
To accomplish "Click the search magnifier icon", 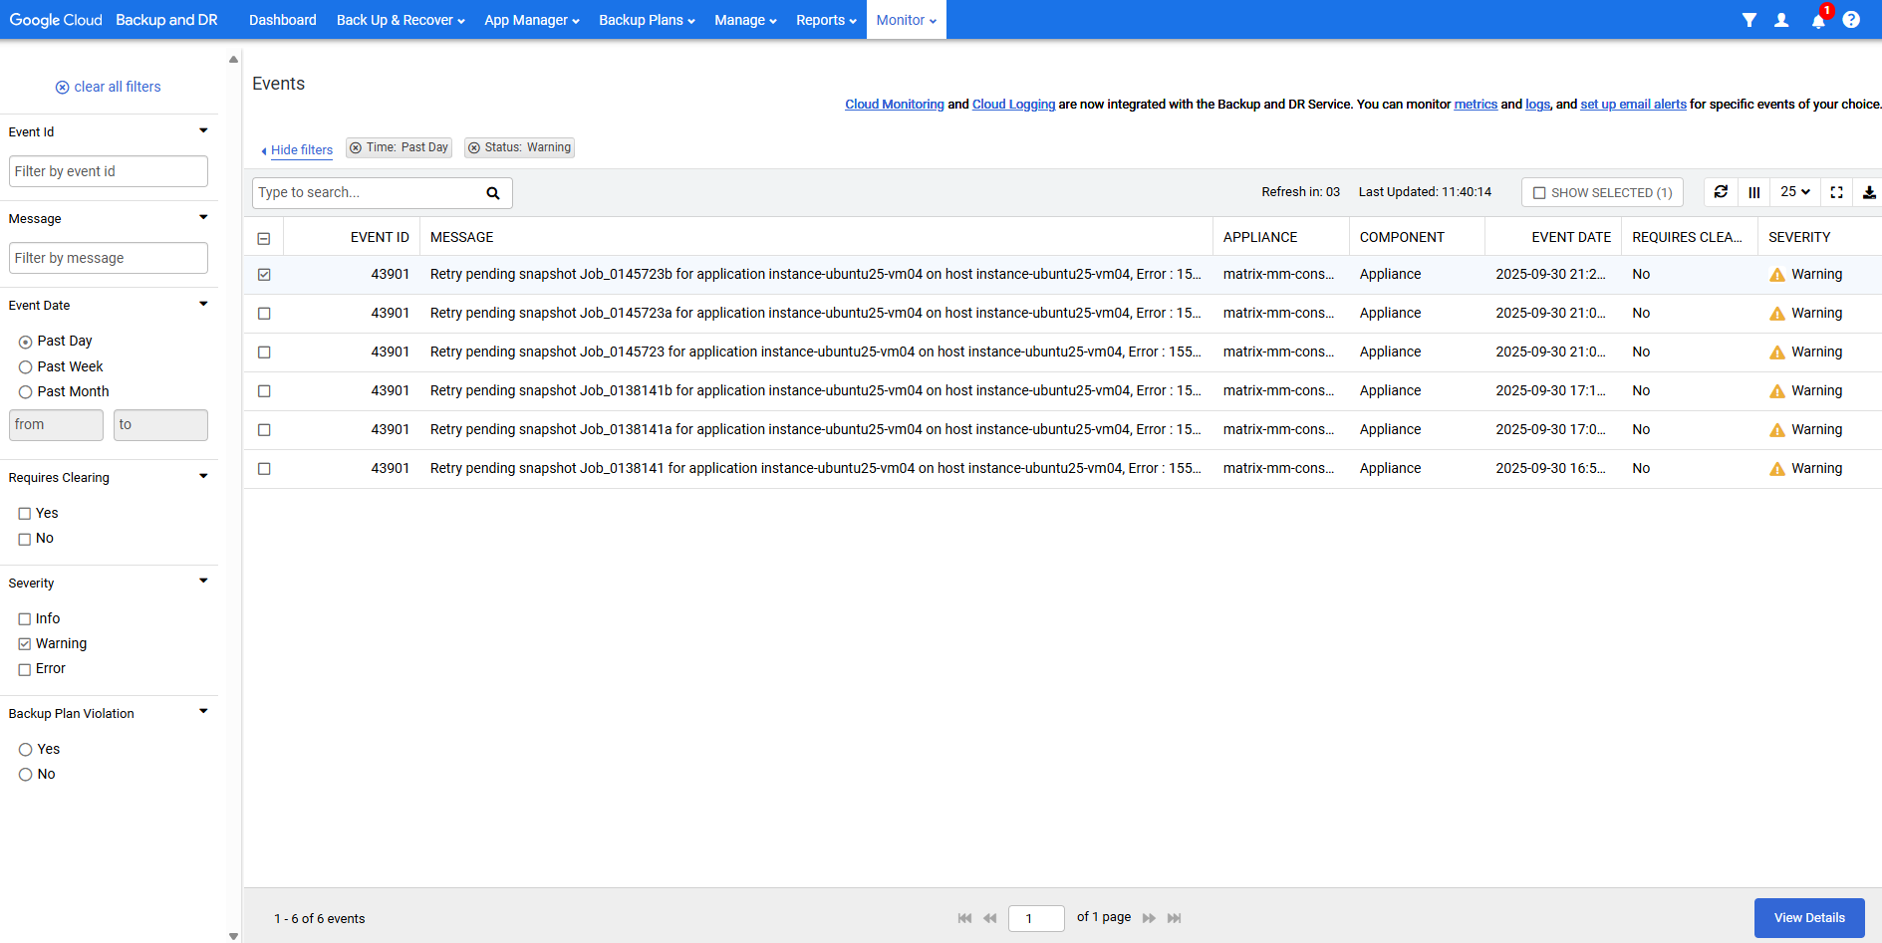I will point(493,193).
